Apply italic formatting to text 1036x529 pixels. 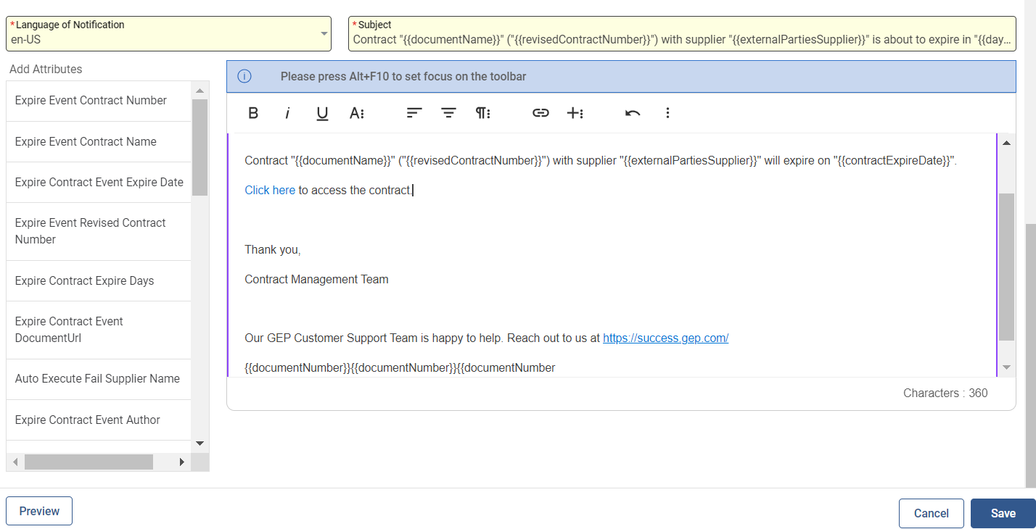coord(287,113)
